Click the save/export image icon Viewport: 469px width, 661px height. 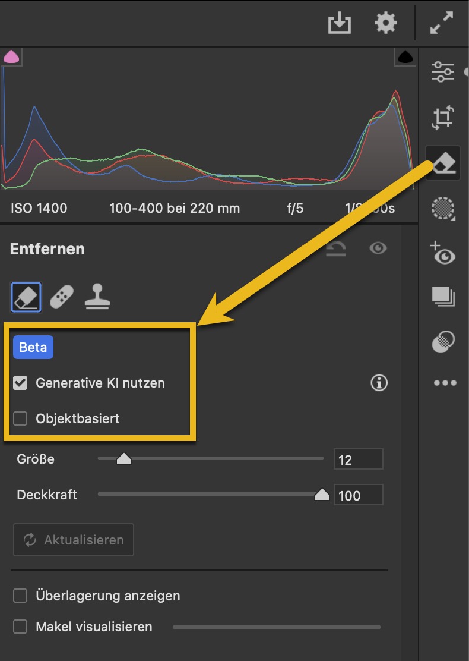[340, 24]
